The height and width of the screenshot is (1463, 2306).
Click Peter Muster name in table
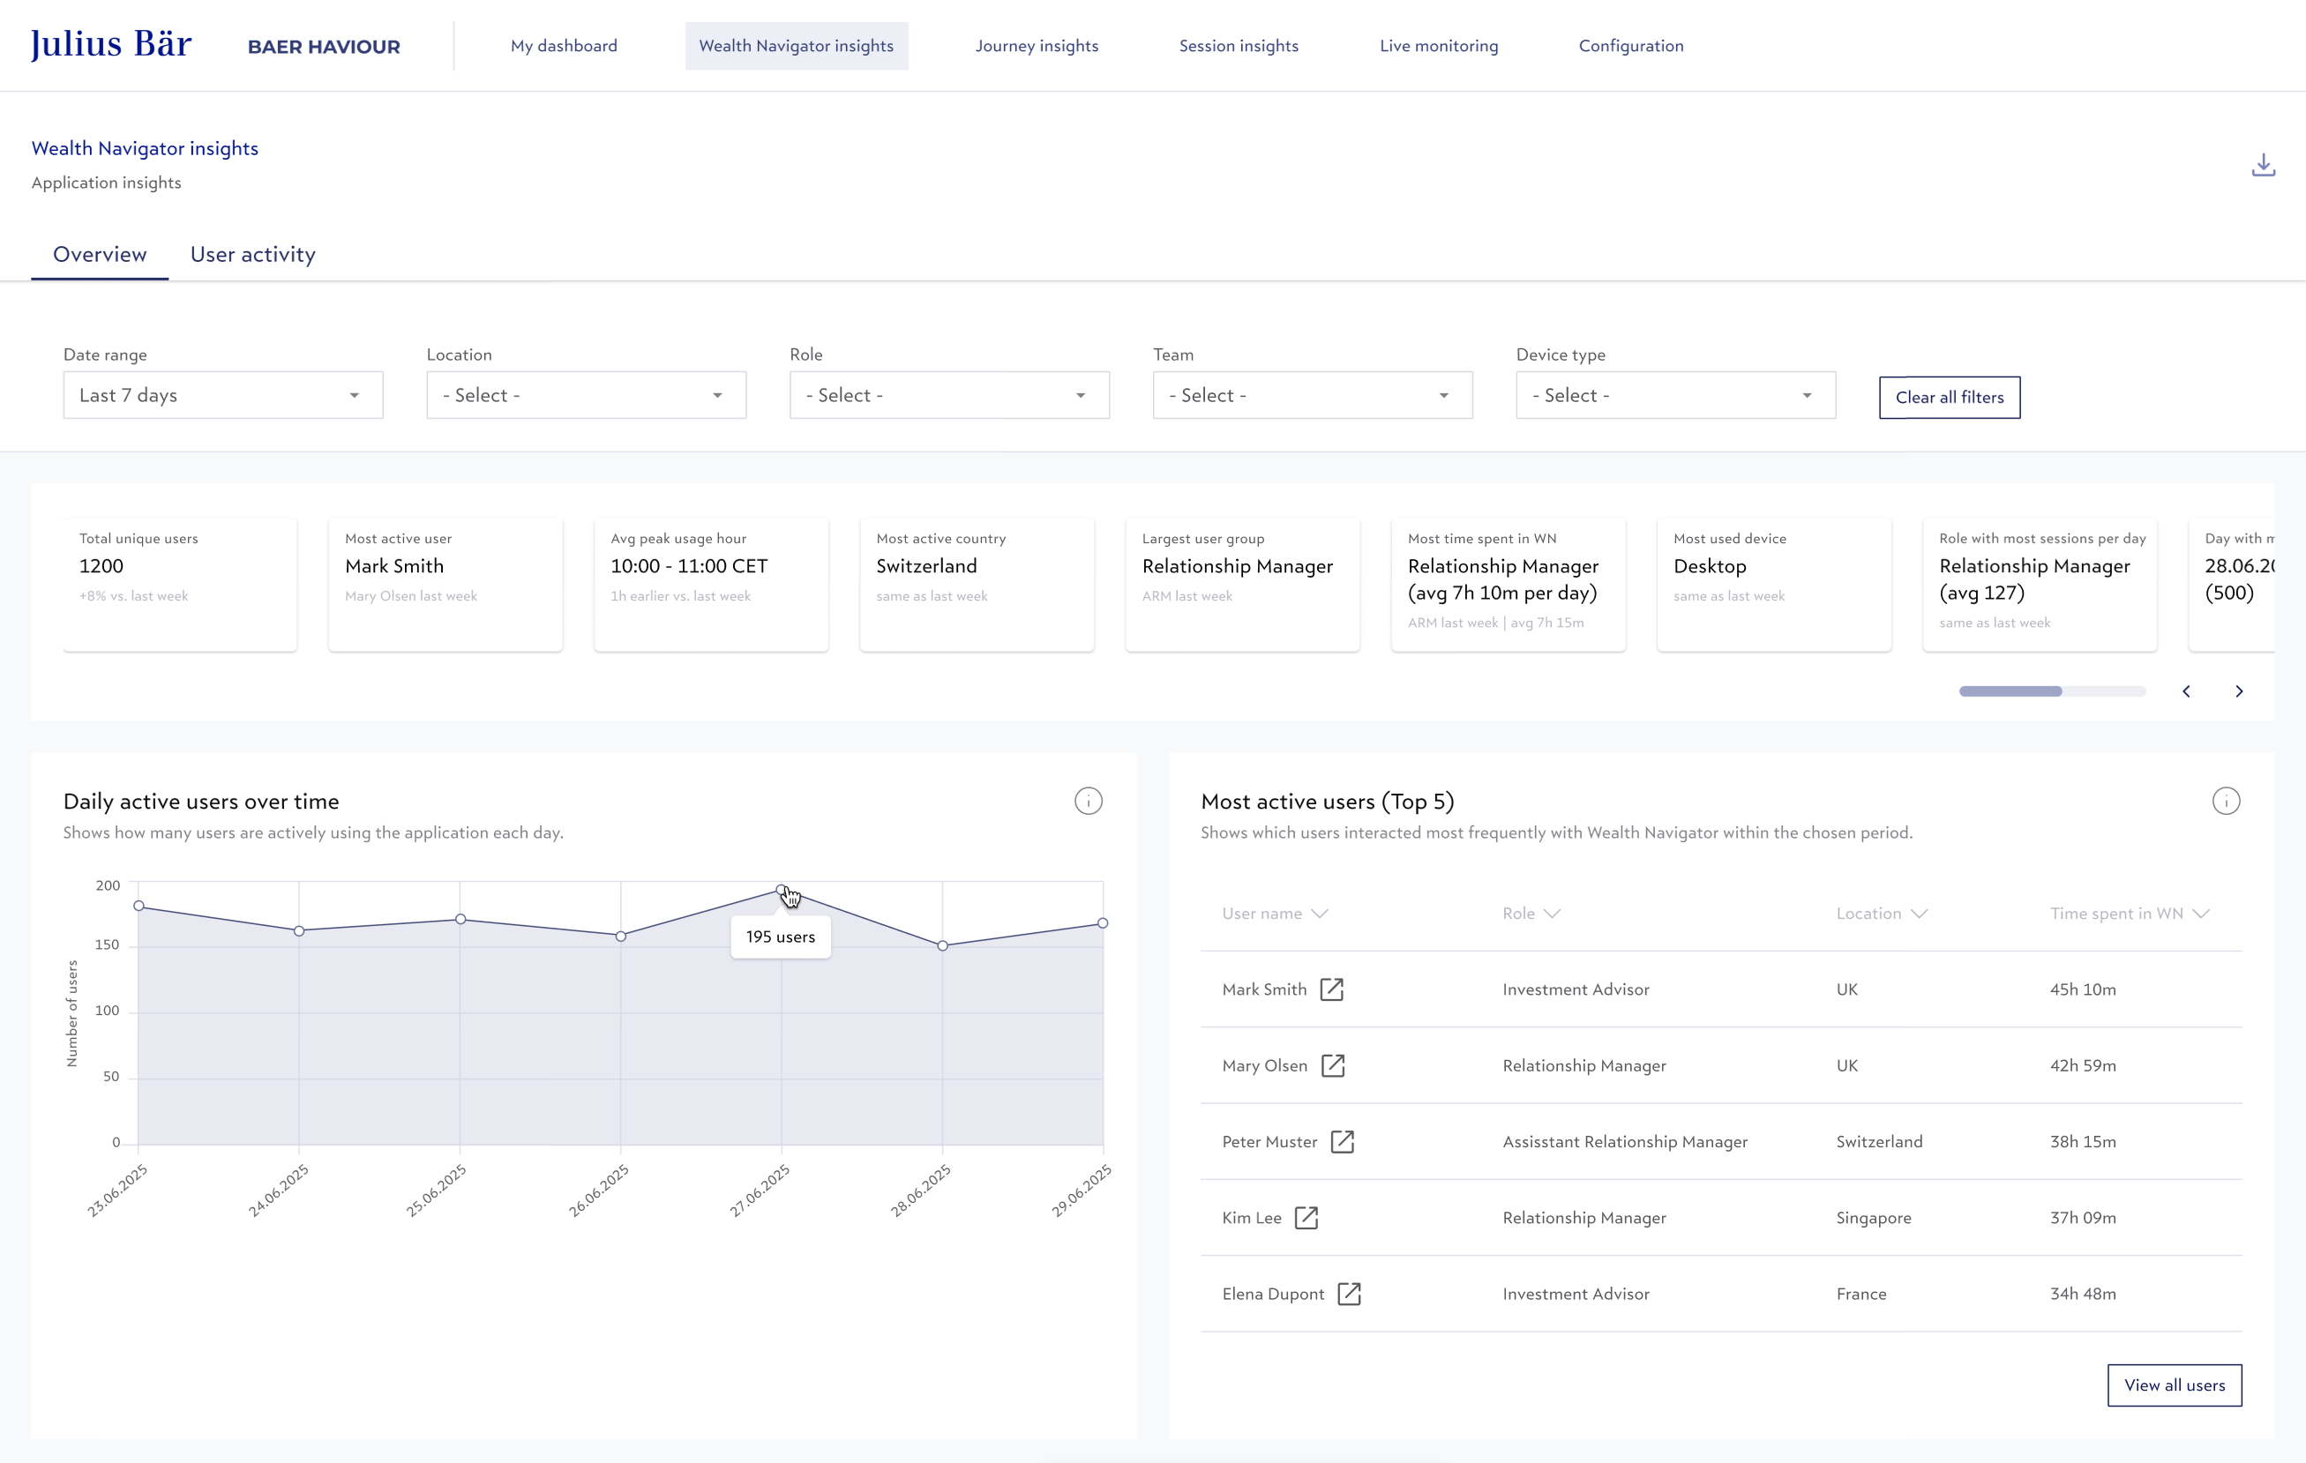click(x=1269, y=1141)
